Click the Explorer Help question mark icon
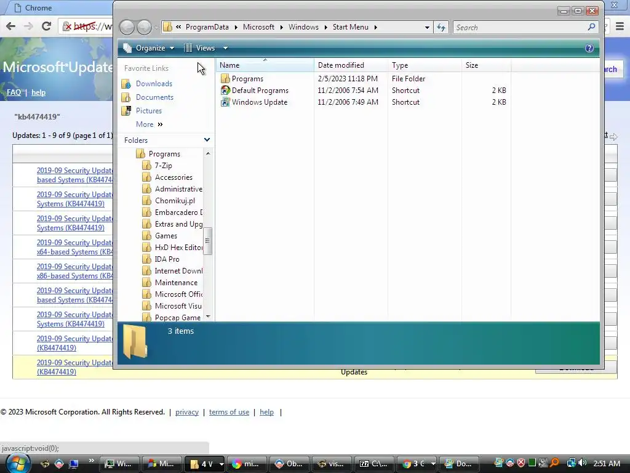 tap(589, 48)
